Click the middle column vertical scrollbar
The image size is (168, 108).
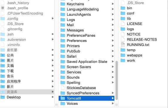117,80
